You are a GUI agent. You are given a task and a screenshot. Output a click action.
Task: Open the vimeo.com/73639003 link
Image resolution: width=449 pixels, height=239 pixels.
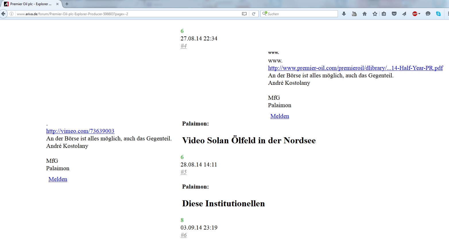click(x=80, y=131)
